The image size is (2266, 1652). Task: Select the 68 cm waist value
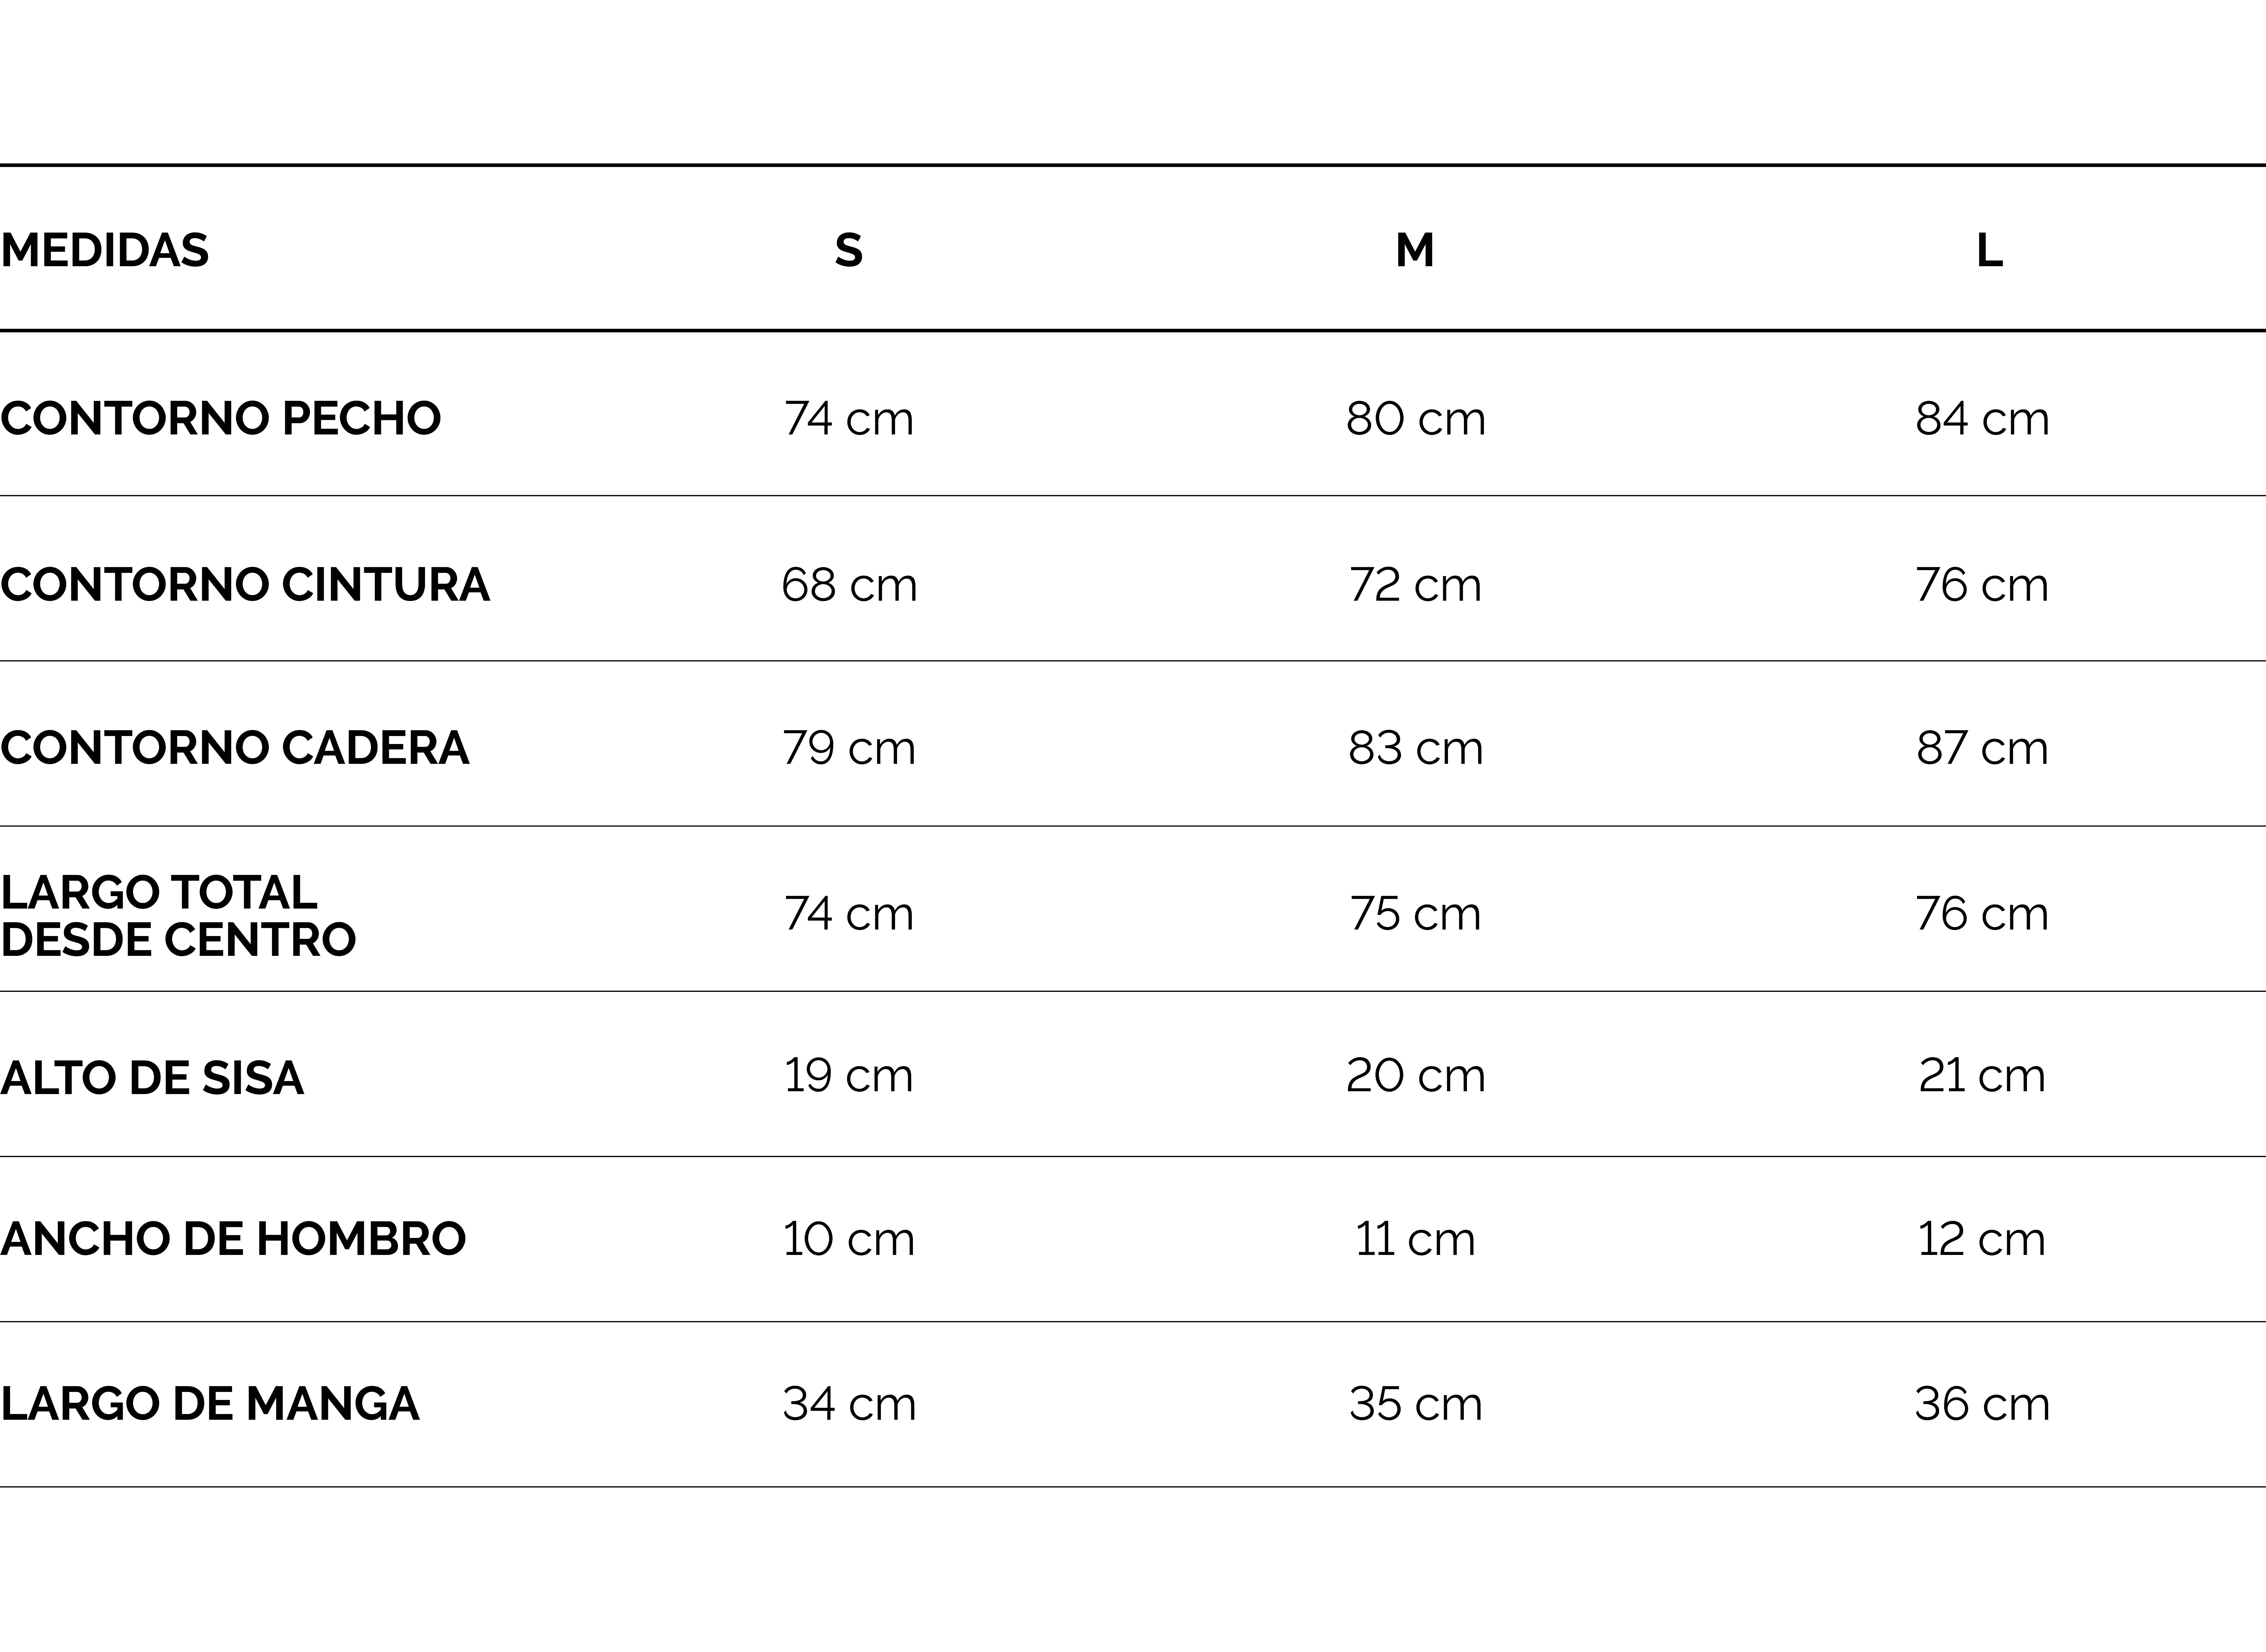tap(848, 584)
